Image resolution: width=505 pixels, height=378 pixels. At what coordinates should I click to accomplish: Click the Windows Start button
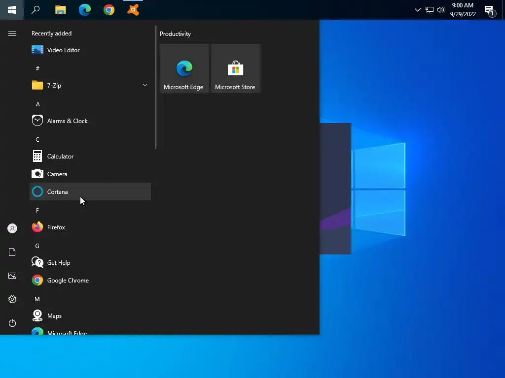click(12, 10)
